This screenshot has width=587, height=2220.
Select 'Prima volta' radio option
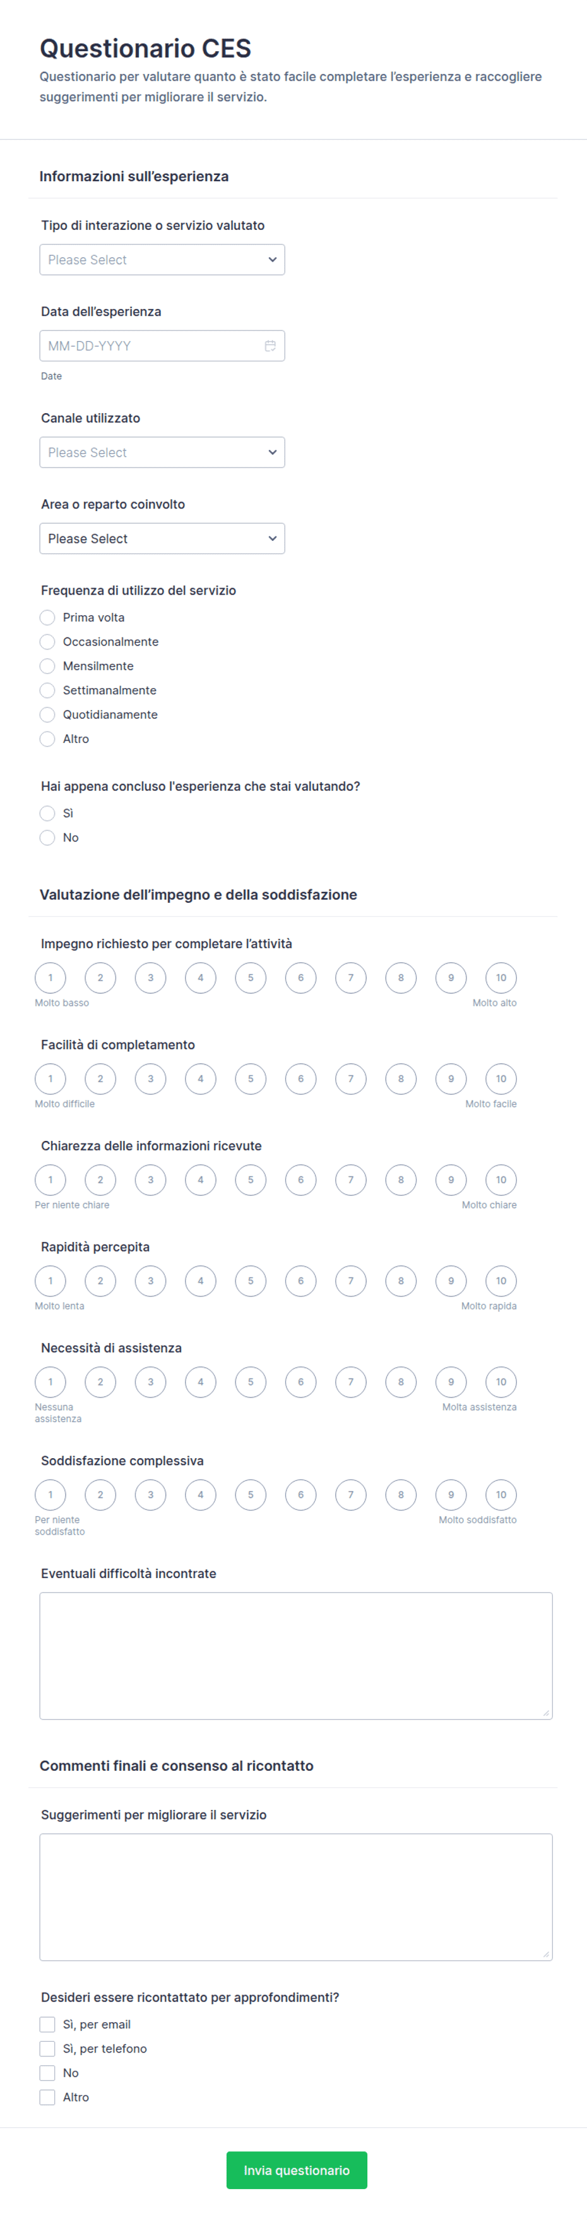coord(47,618)
